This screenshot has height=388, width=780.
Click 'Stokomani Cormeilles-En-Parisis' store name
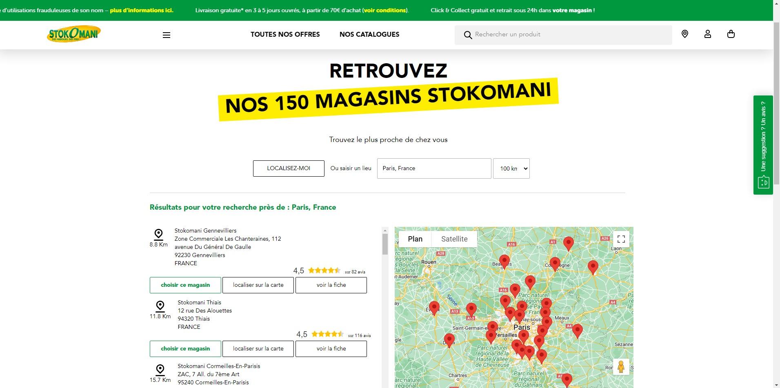[x=219, y=366]
